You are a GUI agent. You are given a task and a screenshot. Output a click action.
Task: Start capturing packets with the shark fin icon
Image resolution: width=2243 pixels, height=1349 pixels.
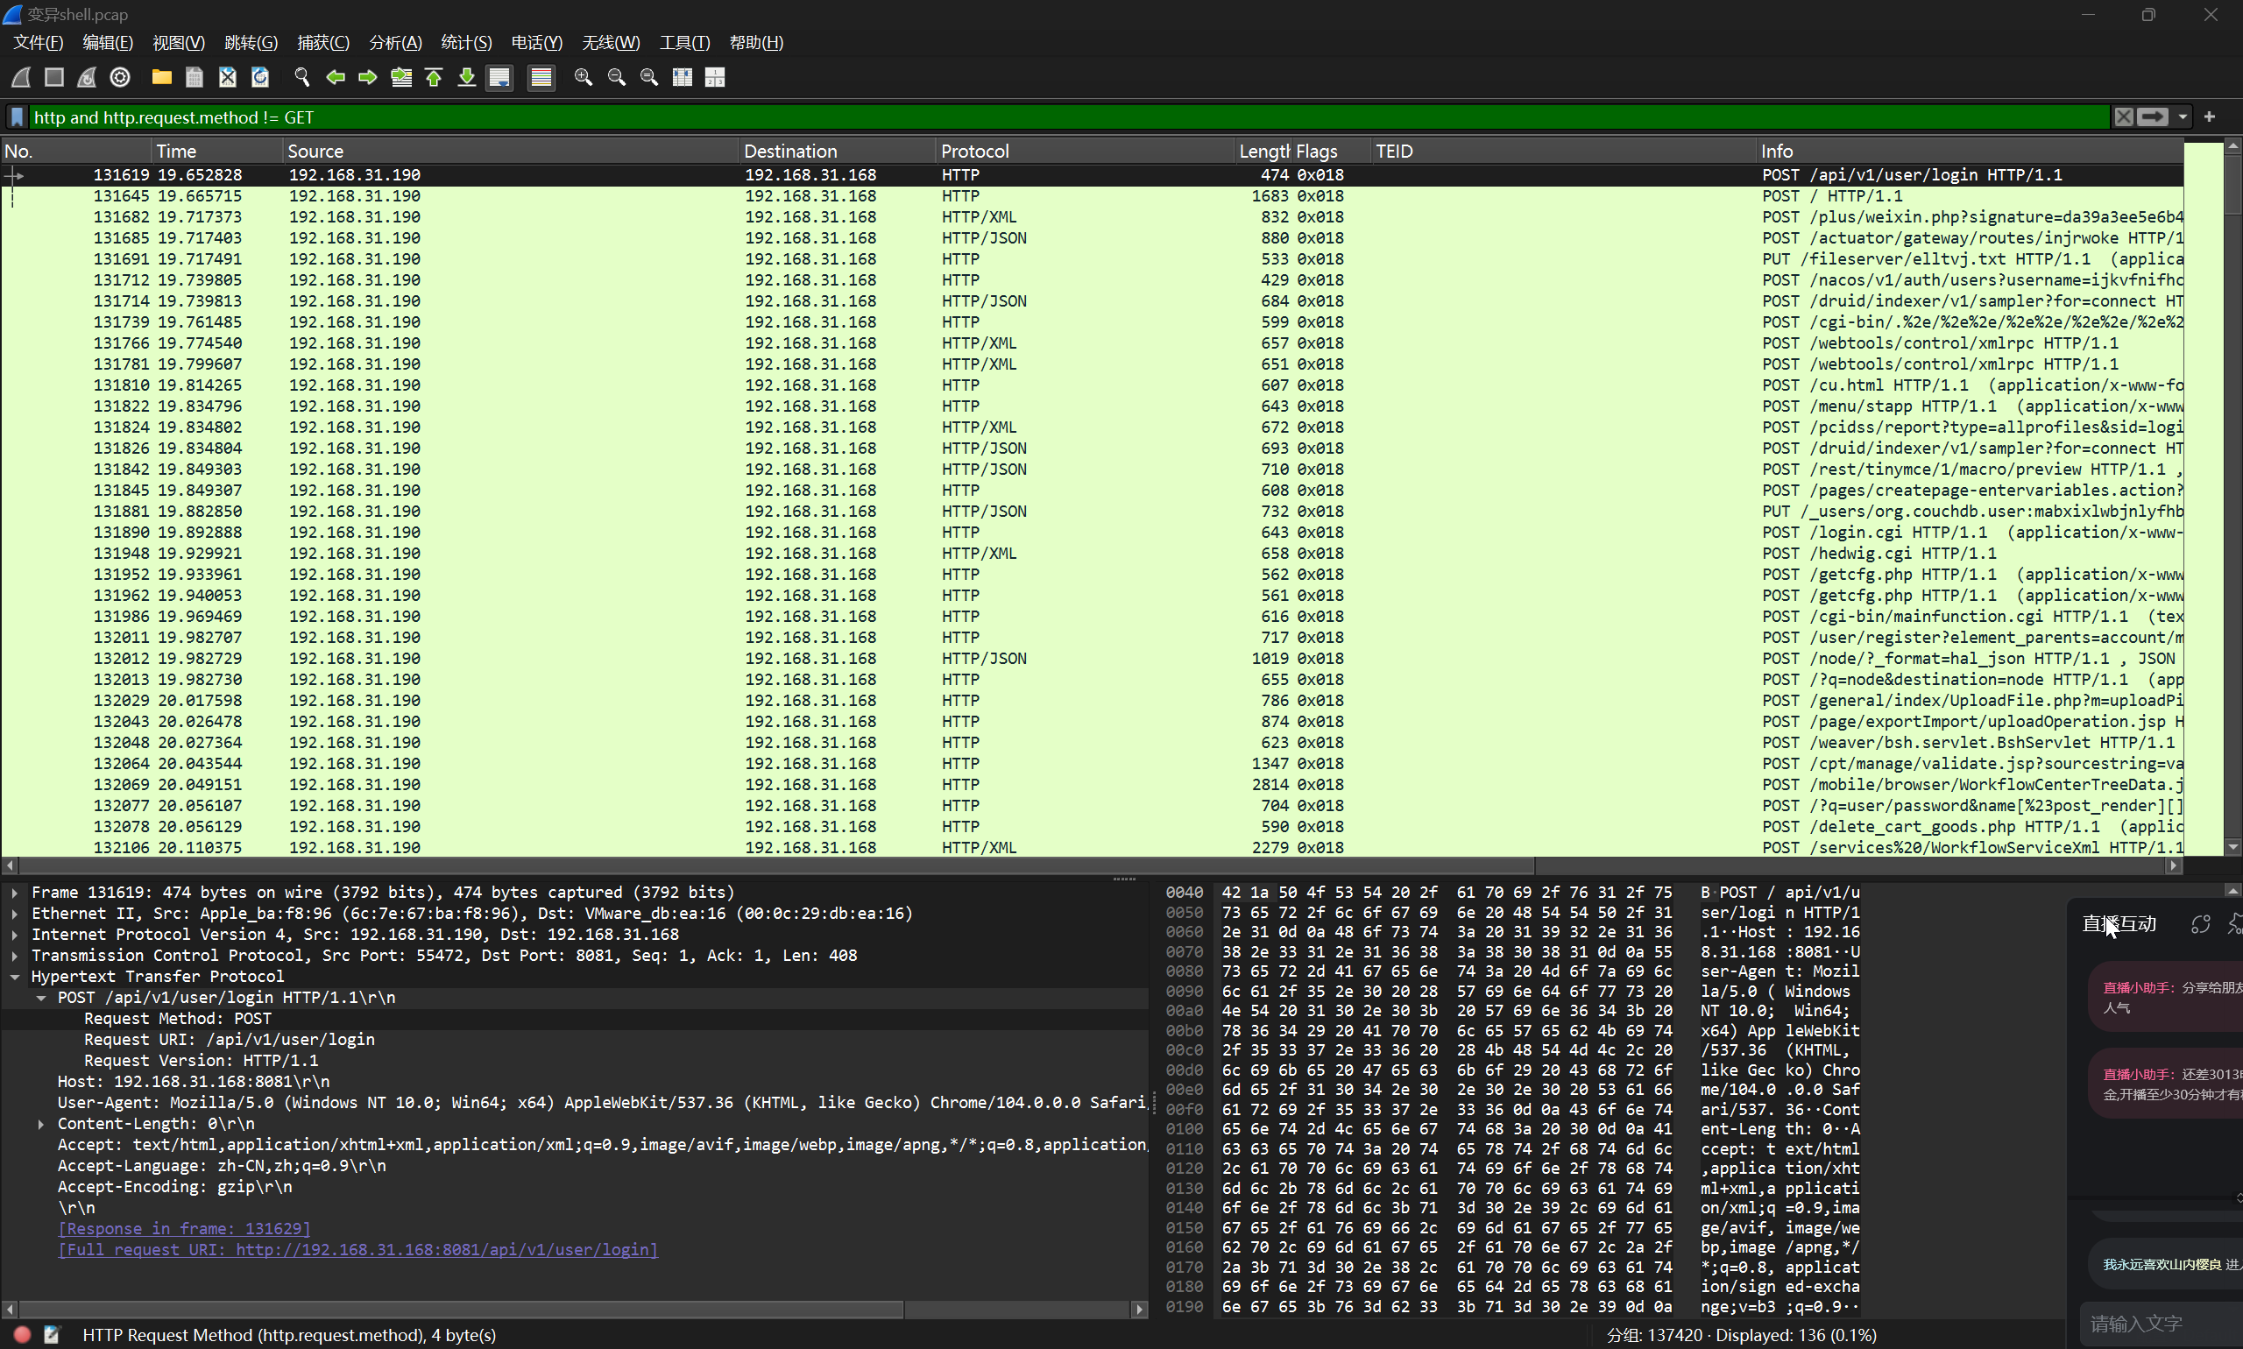tap(22, 77)
